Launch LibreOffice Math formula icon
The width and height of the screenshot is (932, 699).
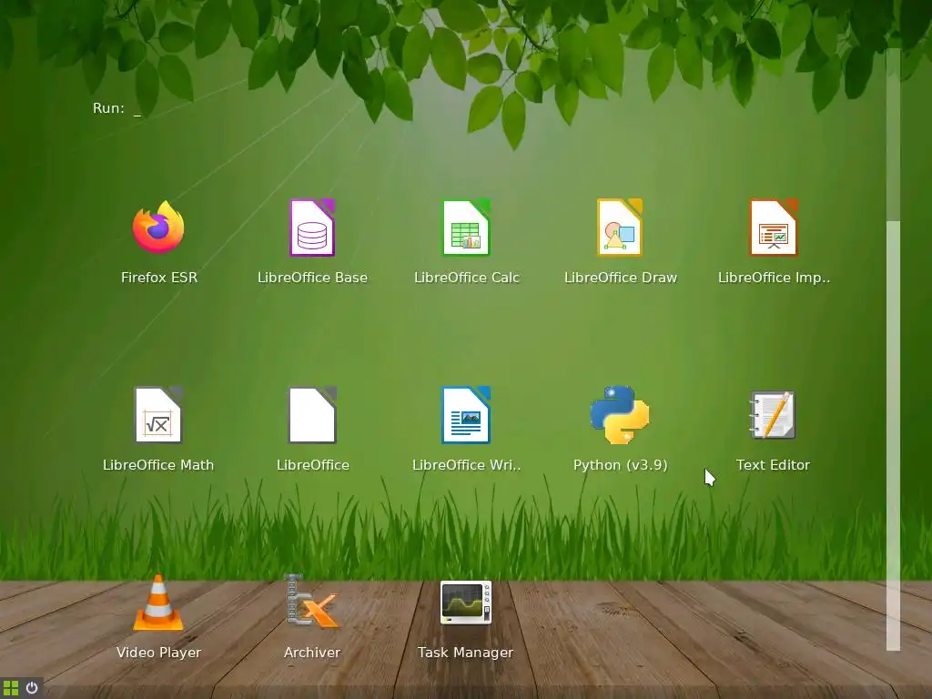coord(158,415)
